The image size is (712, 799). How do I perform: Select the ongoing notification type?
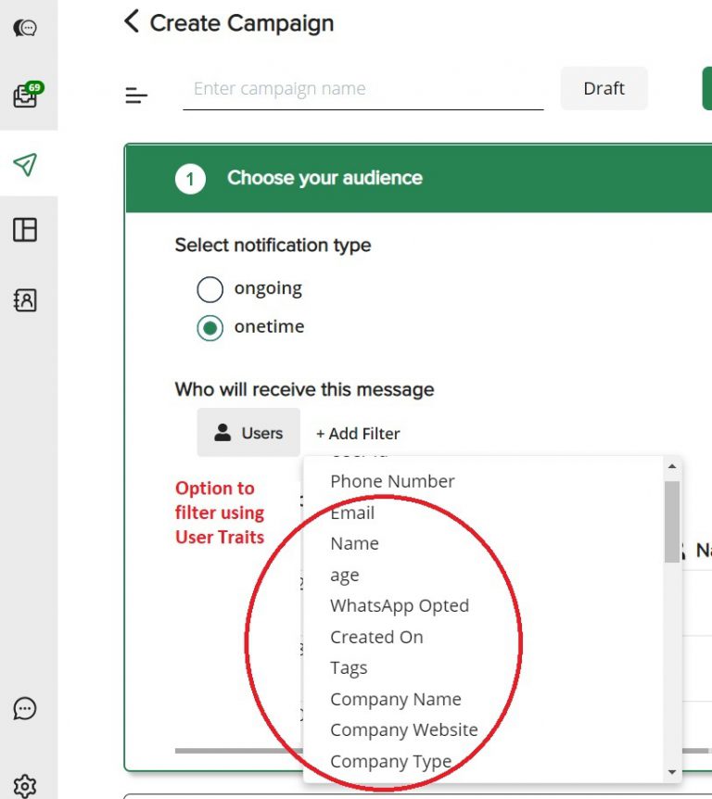pyautogui.click(x=210, y=289)
